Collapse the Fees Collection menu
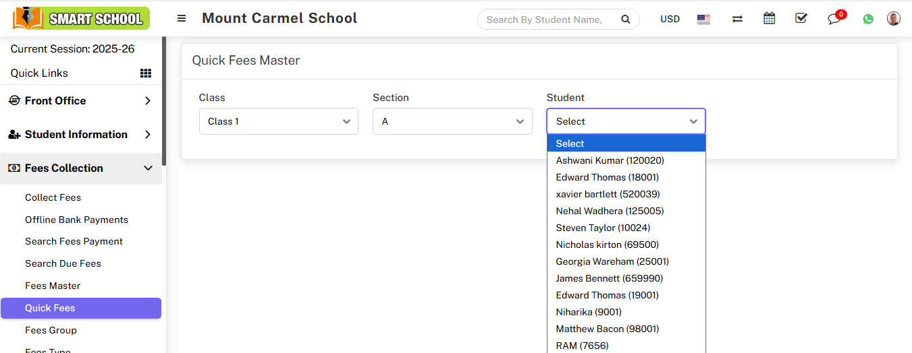Viewport: 912px width, 353px height. (81, 168)
